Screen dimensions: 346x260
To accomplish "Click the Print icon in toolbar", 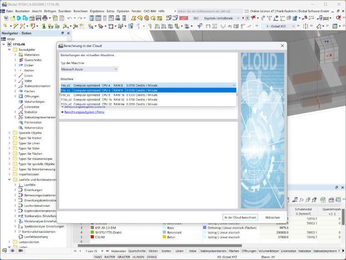I will (45, 18).
